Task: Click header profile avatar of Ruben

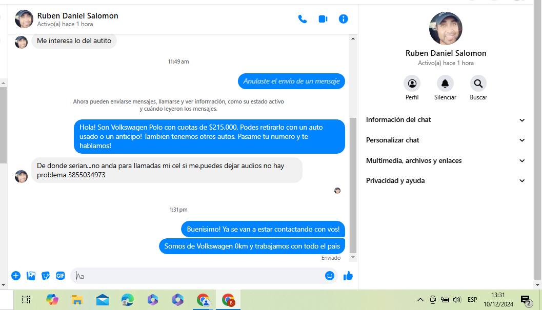Action: click(x=24, y=19)
